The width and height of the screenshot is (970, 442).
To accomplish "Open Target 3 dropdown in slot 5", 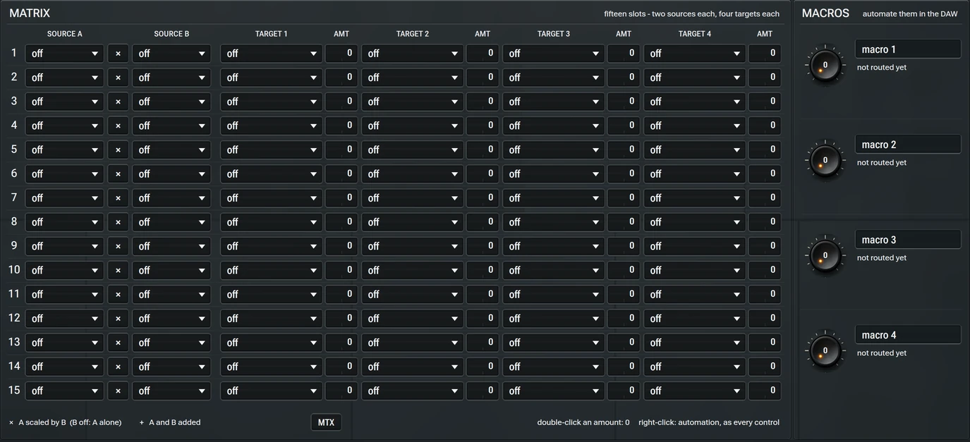I will pos(554,149).
